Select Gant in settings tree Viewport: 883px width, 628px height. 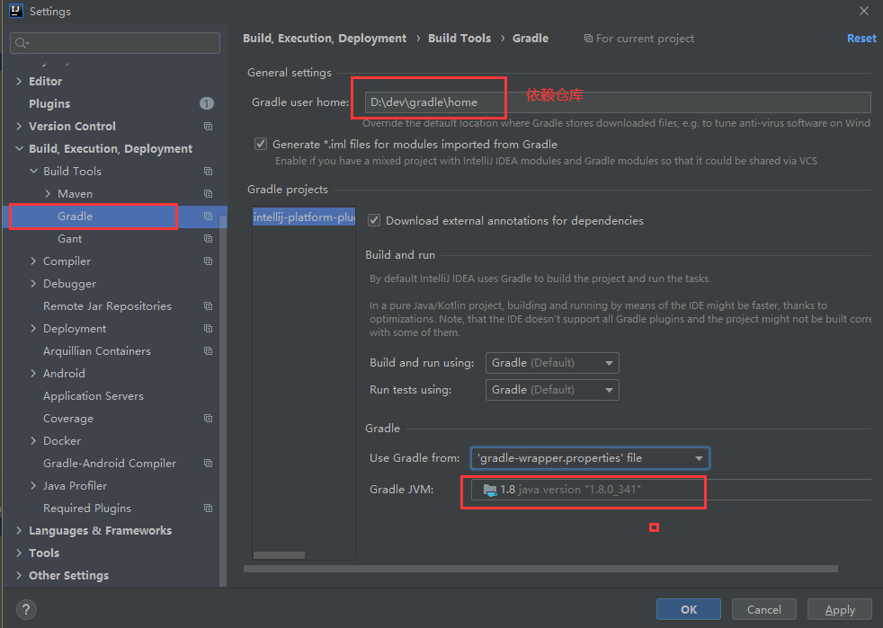coord(70,239)
